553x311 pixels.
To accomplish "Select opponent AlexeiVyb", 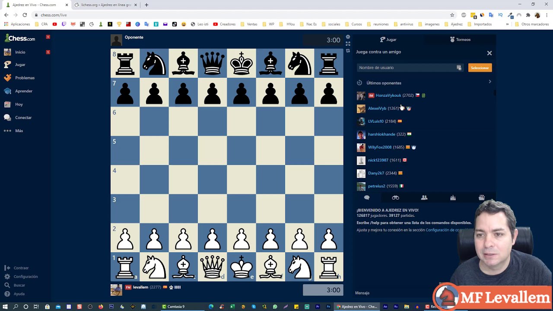I will (x=377, y=108).
